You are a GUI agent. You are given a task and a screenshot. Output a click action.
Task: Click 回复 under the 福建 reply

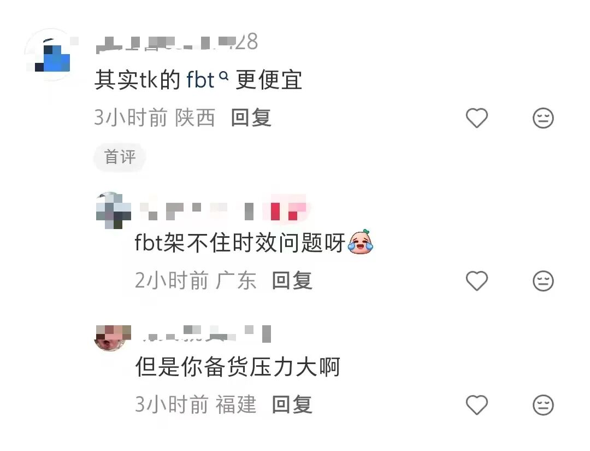tap(292, 405)
